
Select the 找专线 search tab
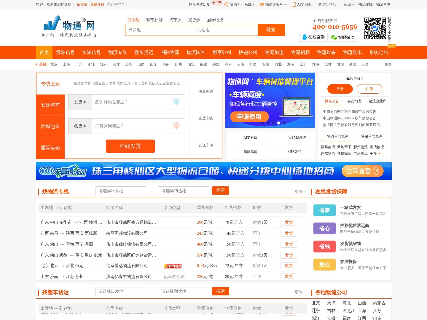[x=133, y=20]
